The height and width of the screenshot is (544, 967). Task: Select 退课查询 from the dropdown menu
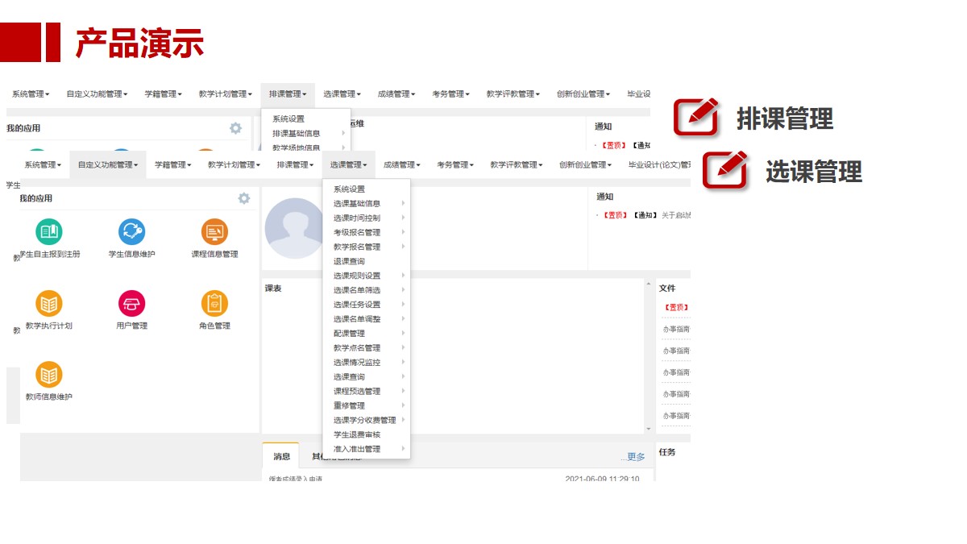pos(349,262)
